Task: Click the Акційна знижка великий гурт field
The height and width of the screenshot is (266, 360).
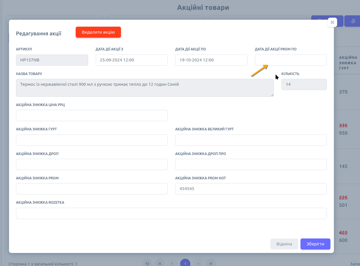Action: point(251,140)
